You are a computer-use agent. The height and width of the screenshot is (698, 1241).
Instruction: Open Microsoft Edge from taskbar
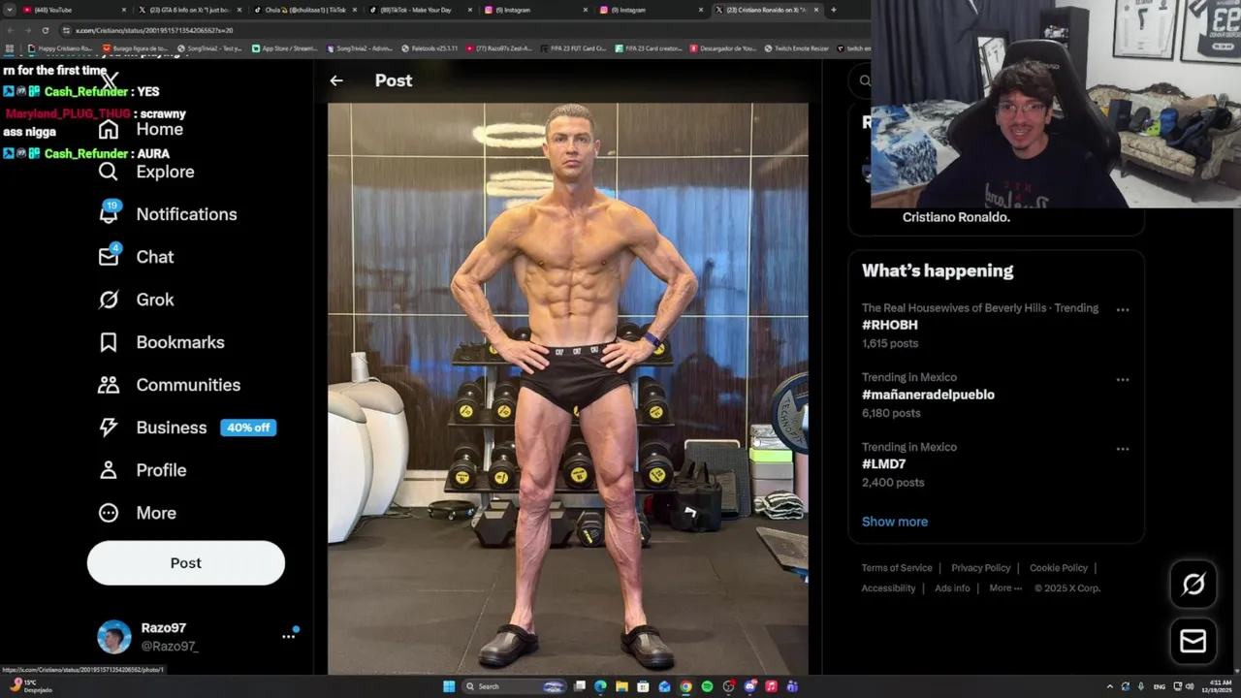click(x=600, y=686)
